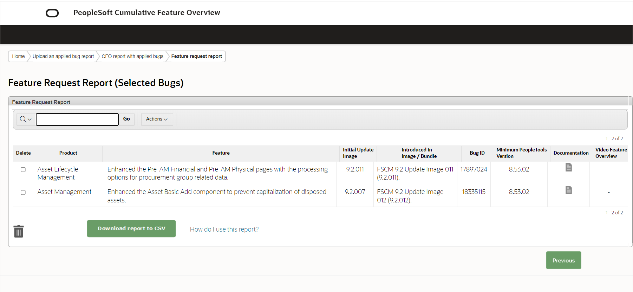The height and width of the screenshot is (292, 633).
Task: Click the Video Feature Overview column header
Action: (611, 153)
